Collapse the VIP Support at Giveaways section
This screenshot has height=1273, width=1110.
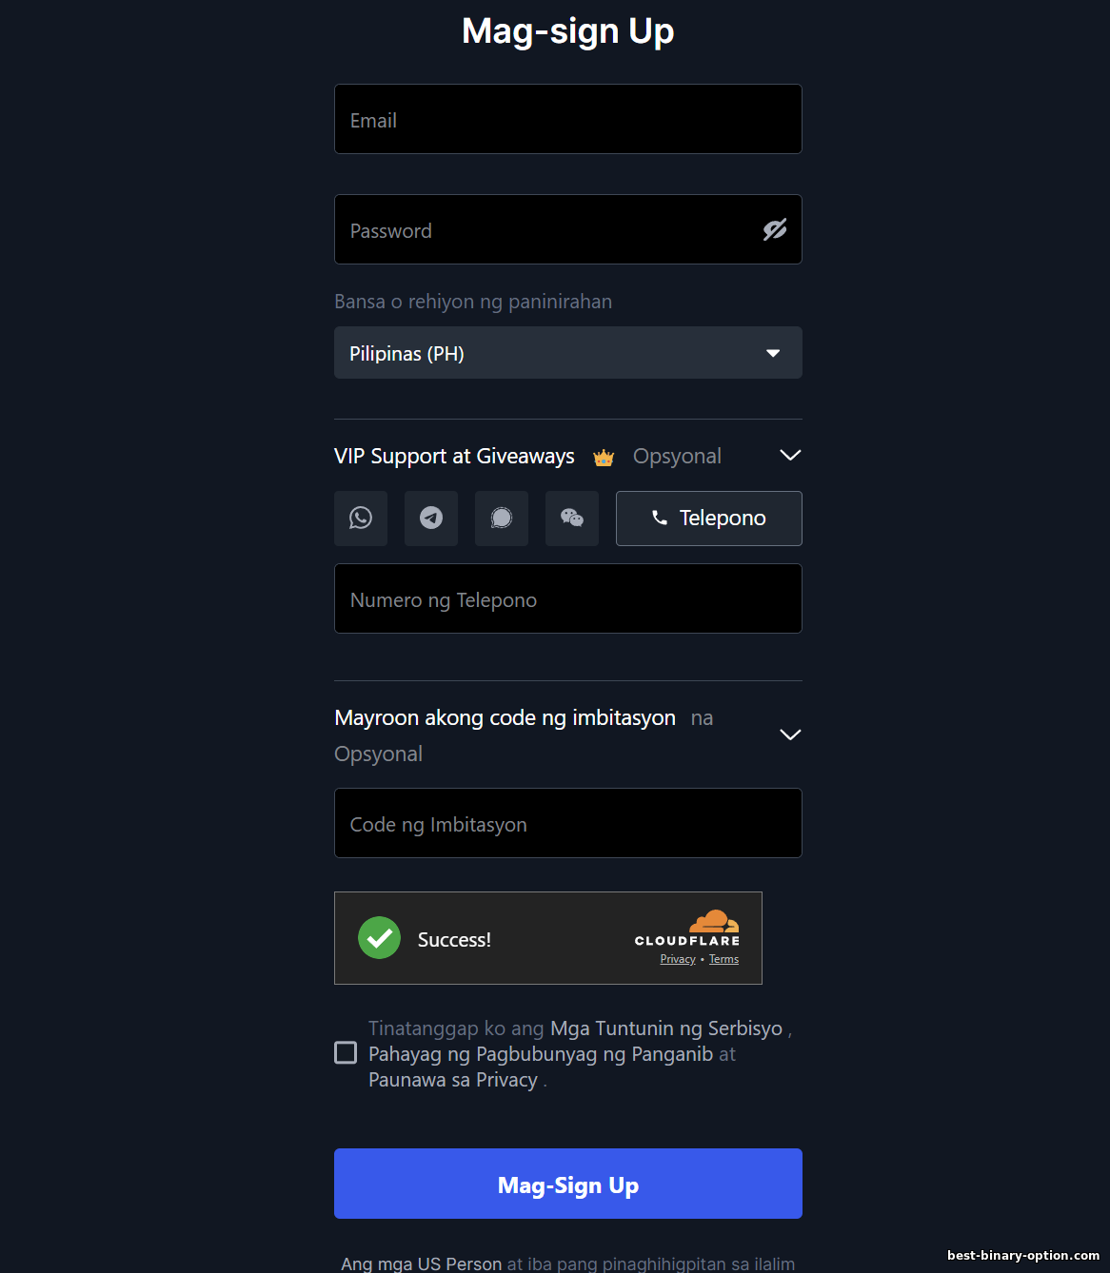(790, 456)
